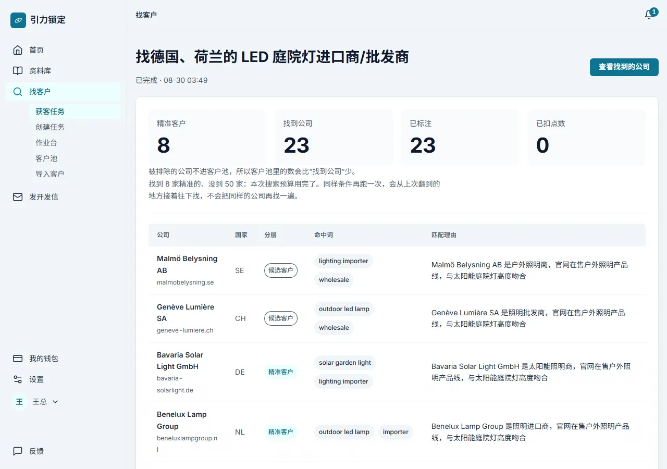The width and height of the screenshot is (667, 469).
Task: Open 设置 sliders icon
Action: tap(18, 379)
